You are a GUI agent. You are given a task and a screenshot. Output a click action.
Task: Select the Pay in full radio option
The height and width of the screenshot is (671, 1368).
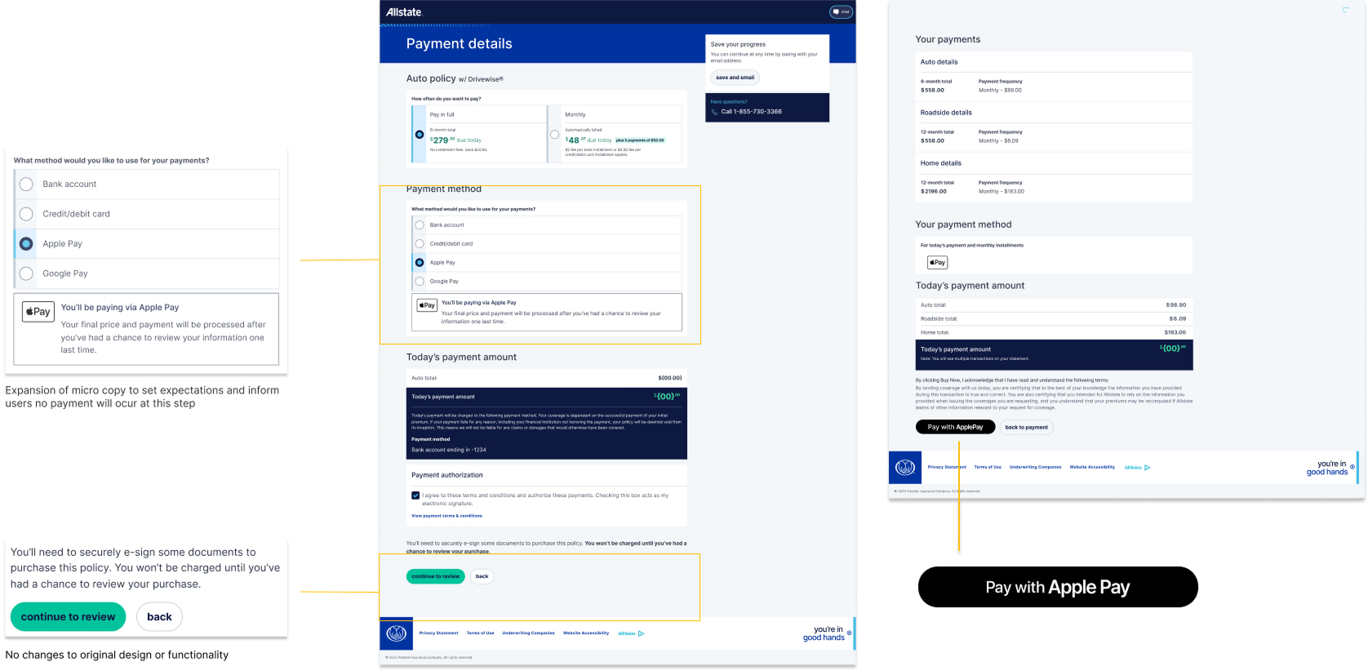[420, 135]
